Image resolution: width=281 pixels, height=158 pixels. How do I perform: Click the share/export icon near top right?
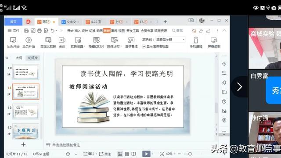(x=208, y=31)
